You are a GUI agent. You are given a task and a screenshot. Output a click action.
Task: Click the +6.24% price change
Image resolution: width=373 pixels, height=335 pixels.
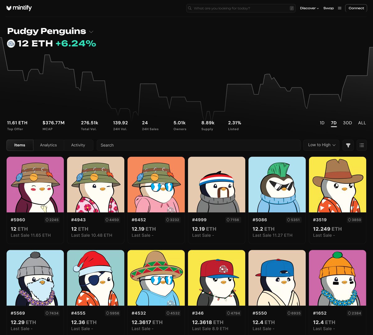point(76,44)
